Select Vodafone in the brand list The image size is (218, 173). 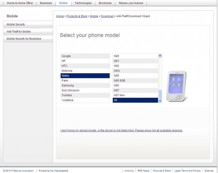click(x=85, y=100)
